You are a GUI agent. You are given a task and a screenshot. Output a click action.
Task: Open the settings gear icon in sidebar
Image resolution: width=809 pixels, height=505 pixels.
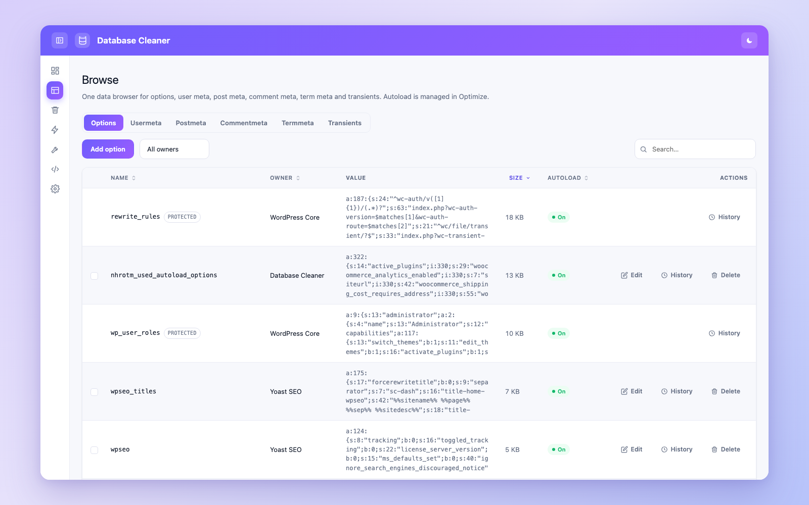click(55, 189)
